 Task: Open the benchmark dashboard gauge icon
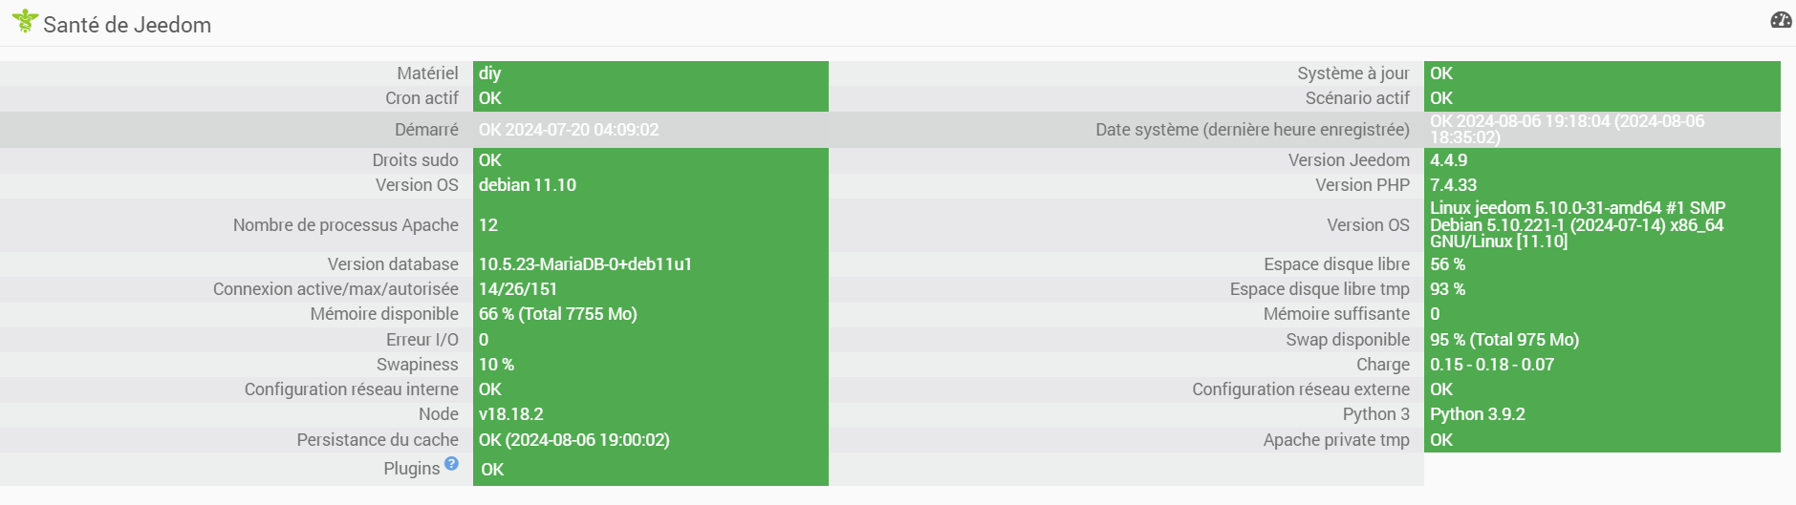coord(1781,20)
